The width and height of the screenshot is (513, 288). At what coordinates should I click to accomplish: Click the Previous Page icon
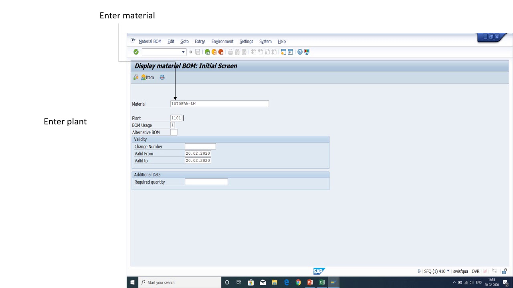(261, 52)
